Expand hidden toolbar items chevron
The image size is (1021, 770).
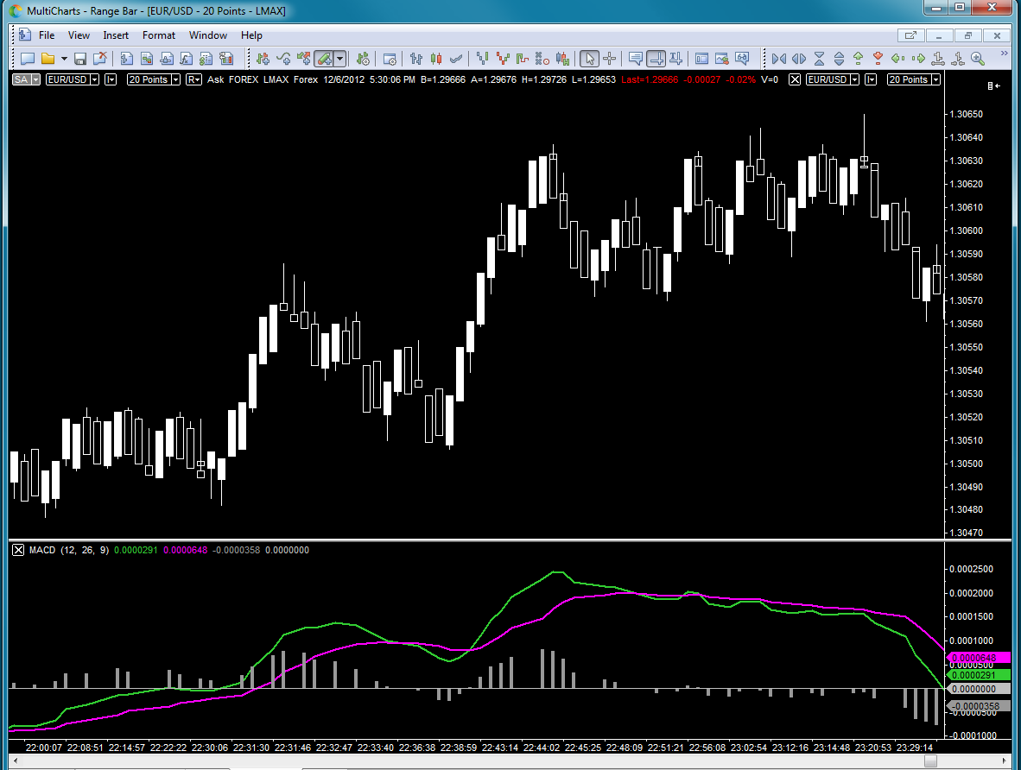1004,54
